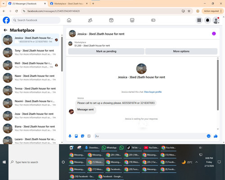Open the Reels video icon in top navigation
The width and height of the screenshot is (225, 180).
click(x=111, y=20)
